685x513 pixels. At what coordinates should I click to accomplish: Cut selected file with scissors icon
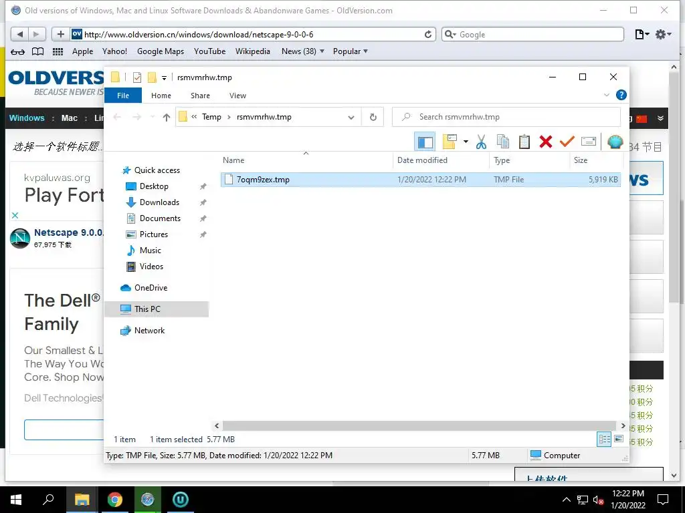[x=482, y=142]
